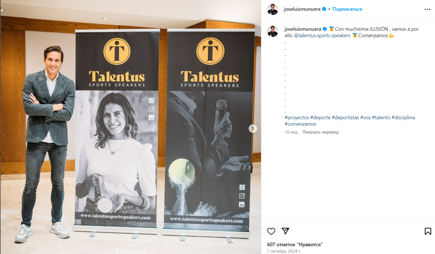Select the first carousel indicator dot
The image size is (435, 254).
117,252
